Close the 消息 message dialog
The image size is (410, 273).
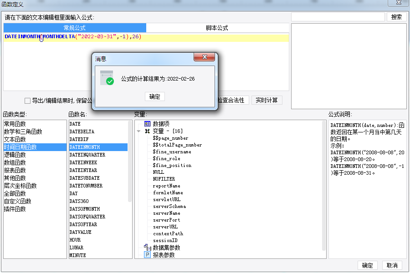pyautogui.click(x=205, y=57)
